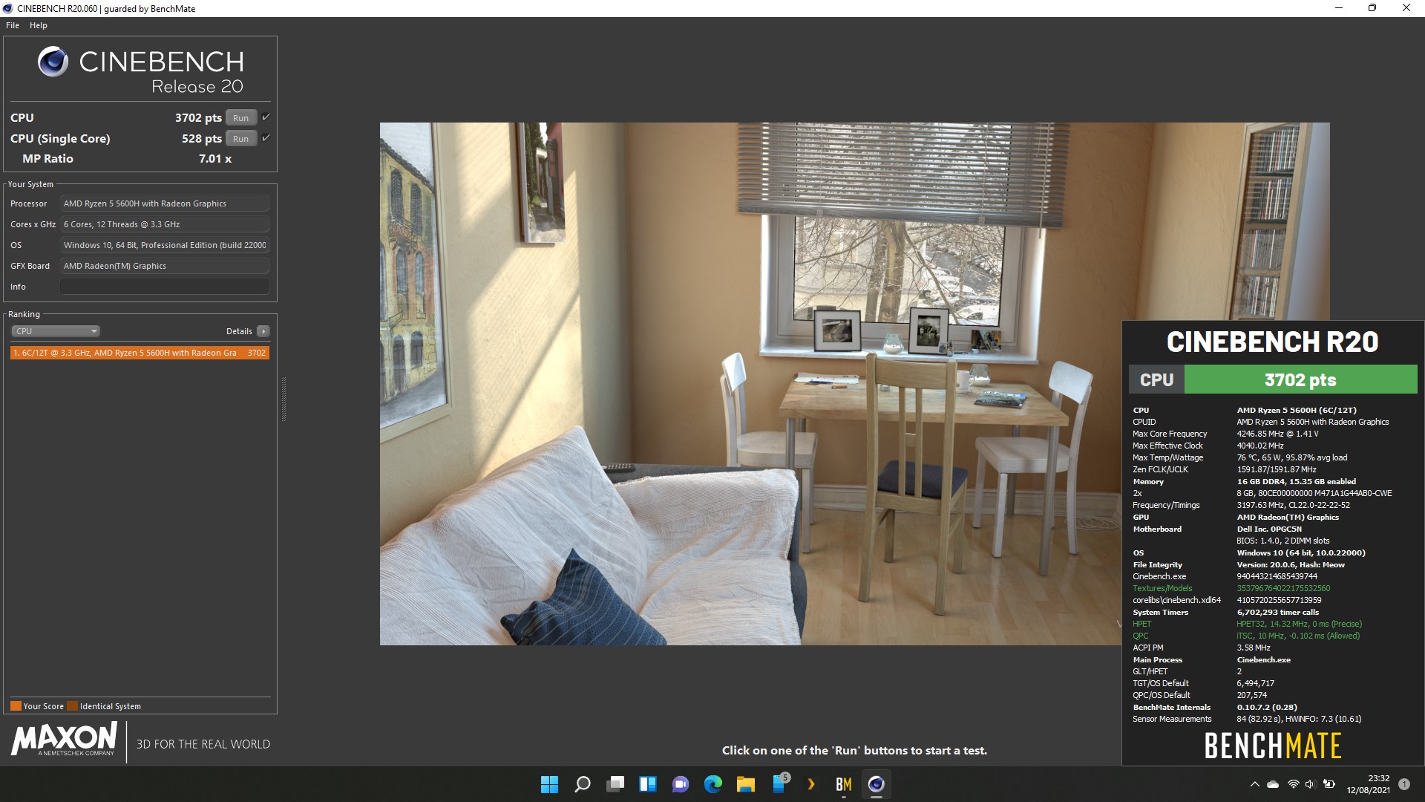The width and height of the screenshot is (1425, 802).
Task: Click the Sensor Measurements value
Action: pyautogui.click(x=1299, y=719)
